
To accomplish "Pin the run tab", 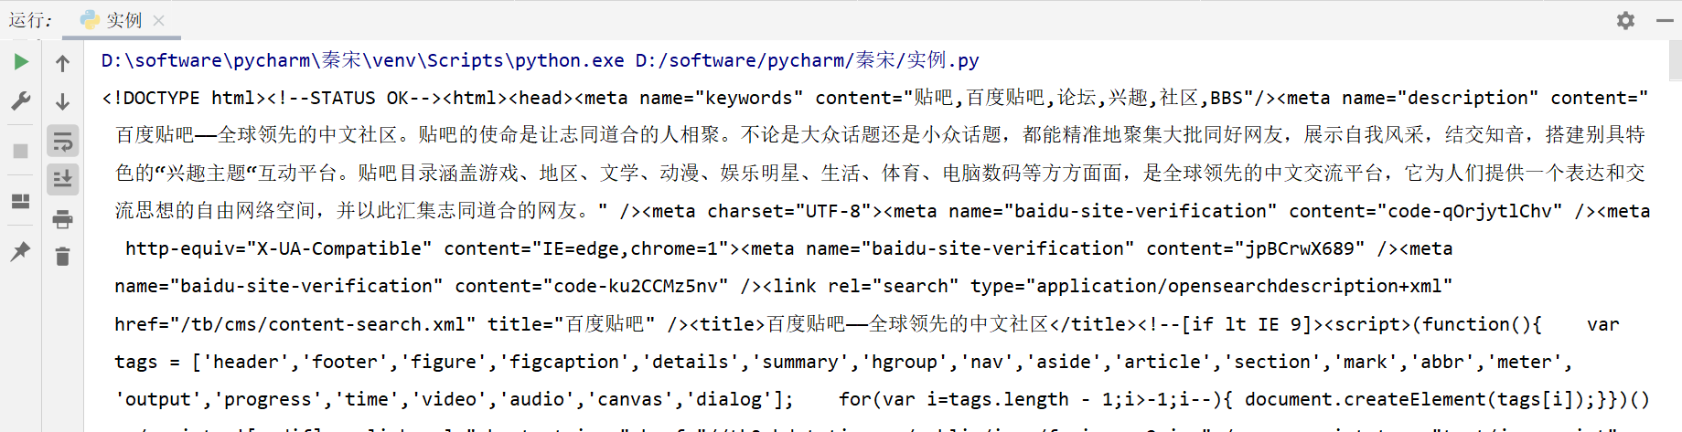I will pyautogui.click(x=21, y=251).
